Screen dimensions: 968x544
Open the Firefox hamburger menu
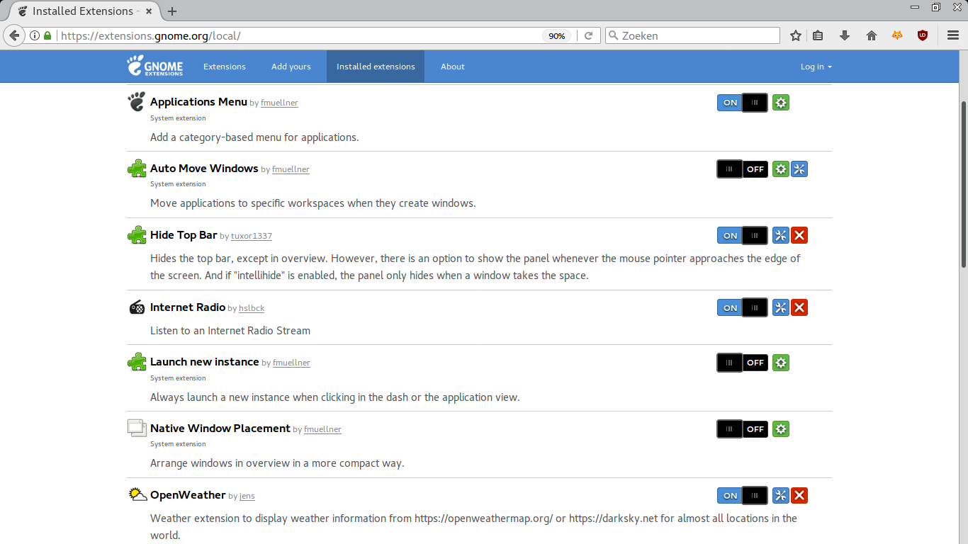pyautogui.click(x=953, y=35)
